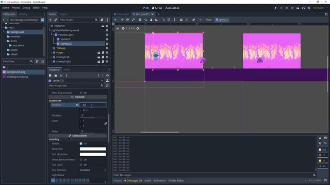The image size is (330, 185).
Task: Open the Sprite2D toolbar menu button
Action: pyautogui.click(x=222, y=20)
